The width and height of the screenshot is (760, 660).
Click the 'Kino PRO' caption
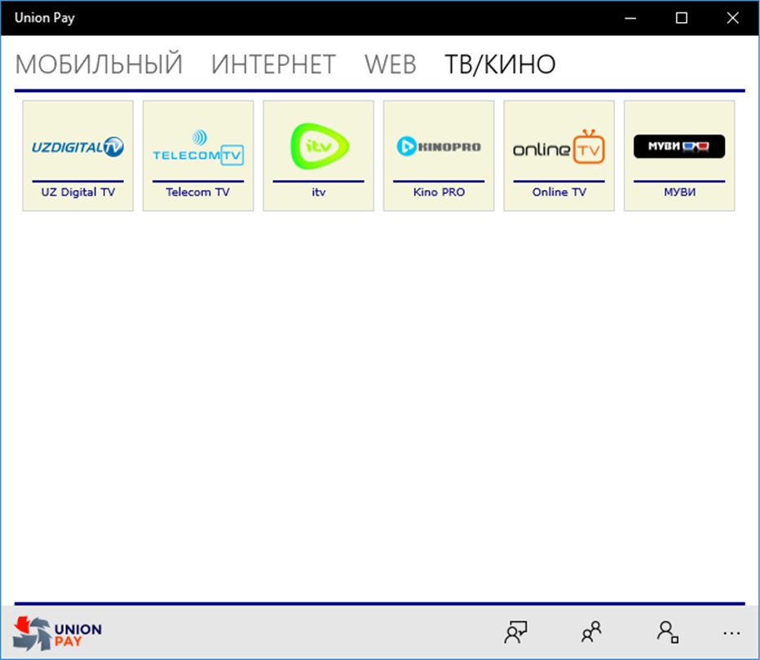click(439, 192)
